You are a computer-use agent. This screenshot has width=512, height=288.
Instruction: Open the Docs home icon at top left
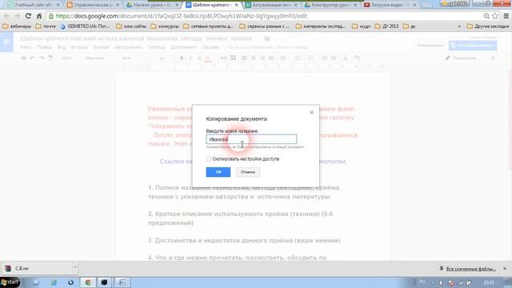pyautogui.click(x=6, y=42)
